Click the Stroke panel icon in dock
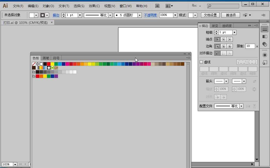Image resolution: width=270 pixels, height=168 pixels. pos(265,29)
